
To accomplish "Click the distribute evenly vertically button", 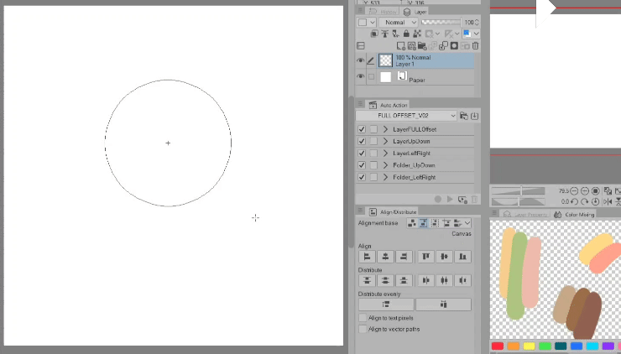I will point(387,305).
